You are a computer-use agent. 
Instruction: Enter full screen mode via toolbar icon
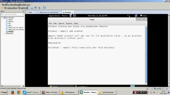35,8
